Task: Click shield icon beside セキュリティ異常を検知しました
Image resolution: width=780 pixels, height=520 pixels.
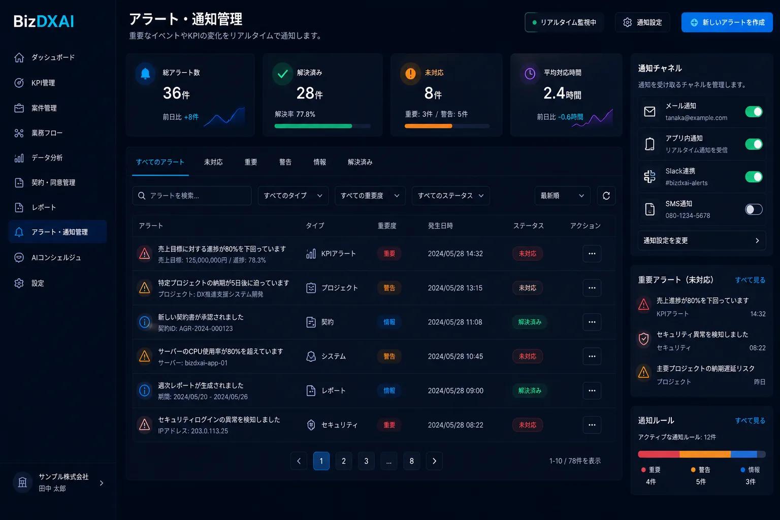Action: [643, 339]
